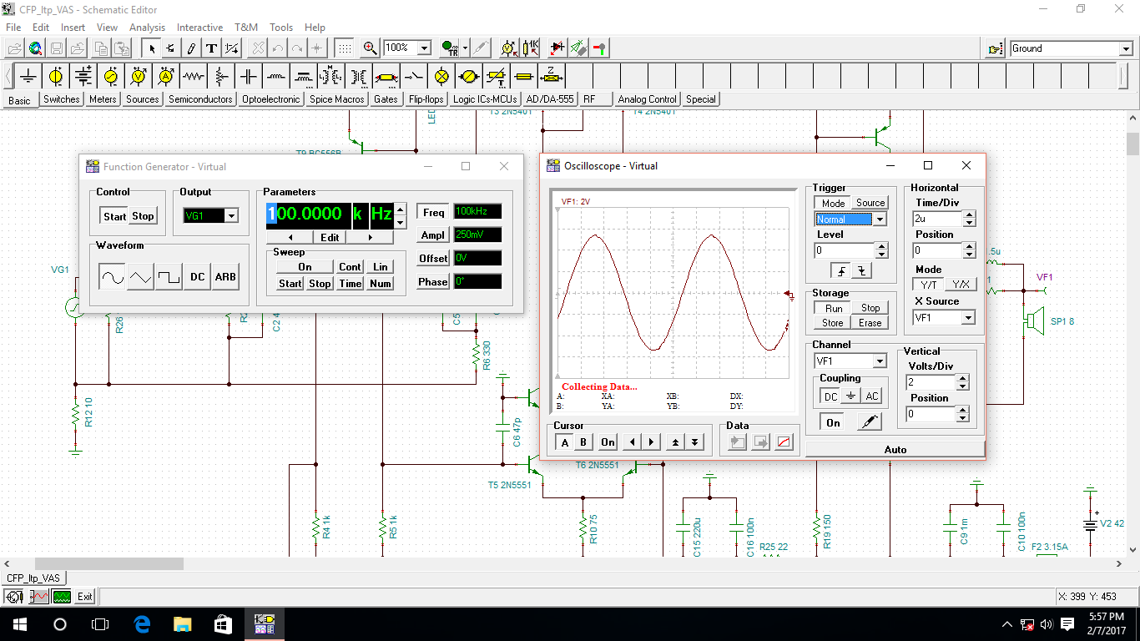Viewport: 1140px width, 641px height.
Task: Insert a Resistor from the component toolbar
Action: [194, 77]
